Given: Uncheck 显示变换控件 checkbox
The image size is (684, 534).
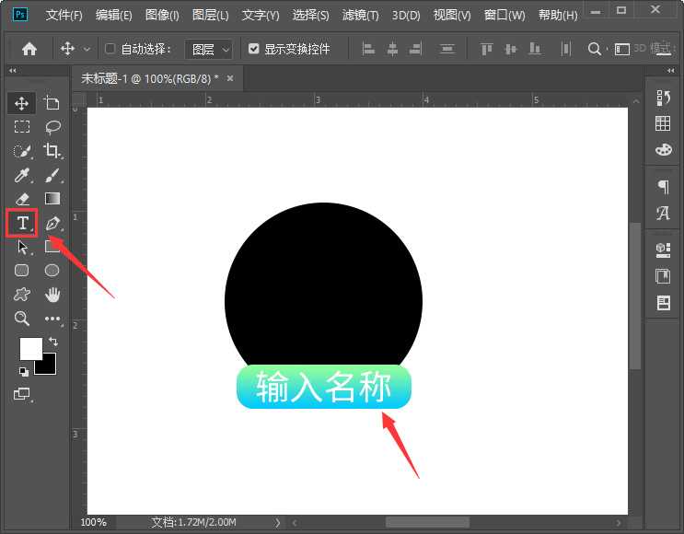Looking at the screenshot, I should click(x=254, y=49).
